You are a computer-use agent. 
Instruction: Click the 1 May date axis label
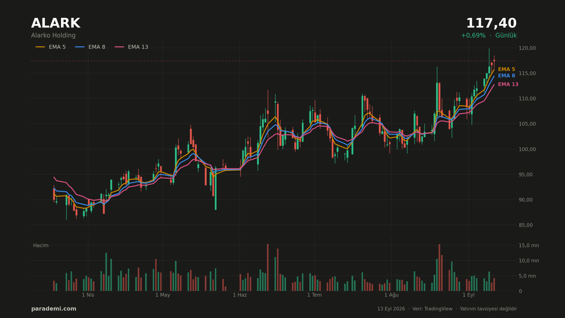163,295
